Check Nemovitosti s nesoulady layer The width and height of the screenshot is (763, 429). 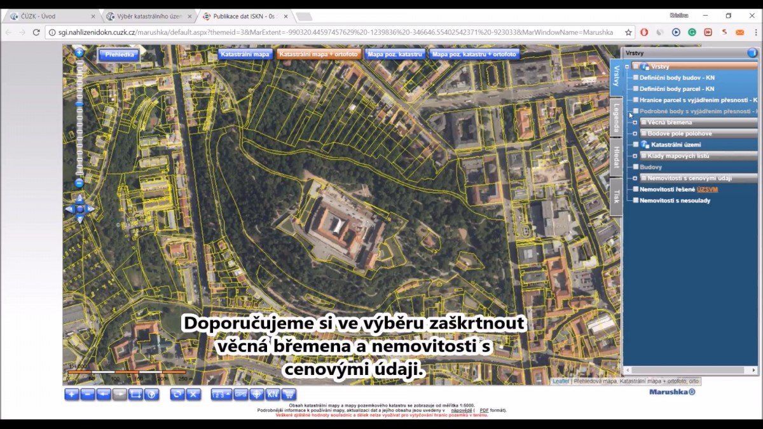click(x=636, y=200)
